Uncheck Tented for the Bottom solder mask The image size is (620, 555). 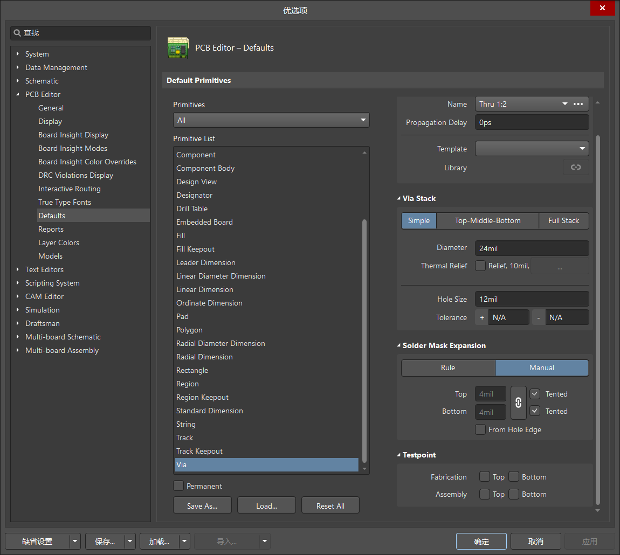(534, 411)
